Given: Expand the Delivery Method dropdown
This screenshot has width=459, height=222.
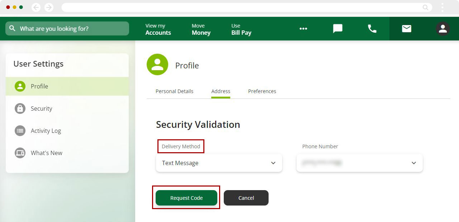Looking at the screenshot, I should pos(219,163).
